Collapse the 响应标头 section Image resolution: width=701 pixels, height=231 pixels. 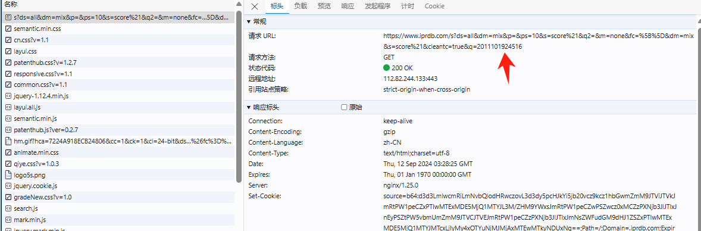point(249,107)
